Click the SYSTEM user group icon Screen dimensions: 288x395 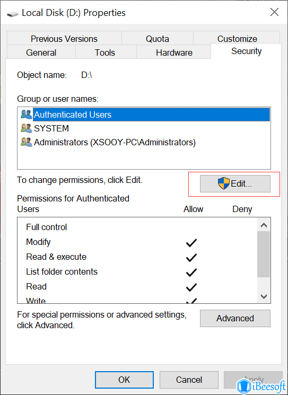point(26,128)
